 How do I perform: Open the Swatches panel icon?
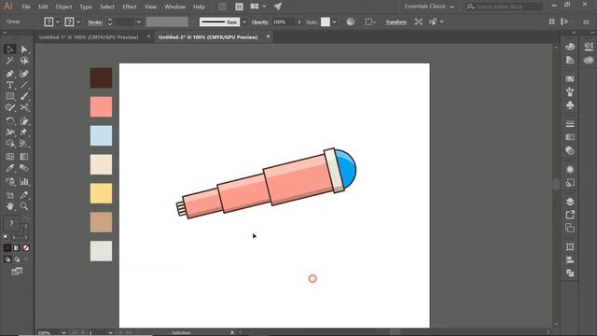570,78
